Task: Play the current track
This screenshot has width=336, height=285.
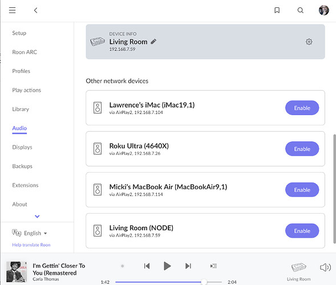Action: tap(167, 266)
